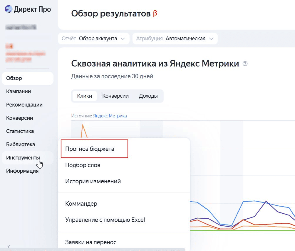Click the Данные за последние 30 дней text

[112, 76]
